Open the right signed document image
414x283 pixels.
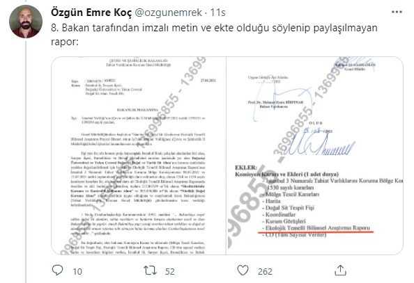(x=315, y=156)
